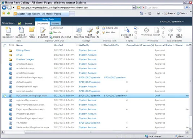This screenshot has height=139, width=193.
Task: Click the Name column header
Action: pyautogui.click(x=19, y=45)
